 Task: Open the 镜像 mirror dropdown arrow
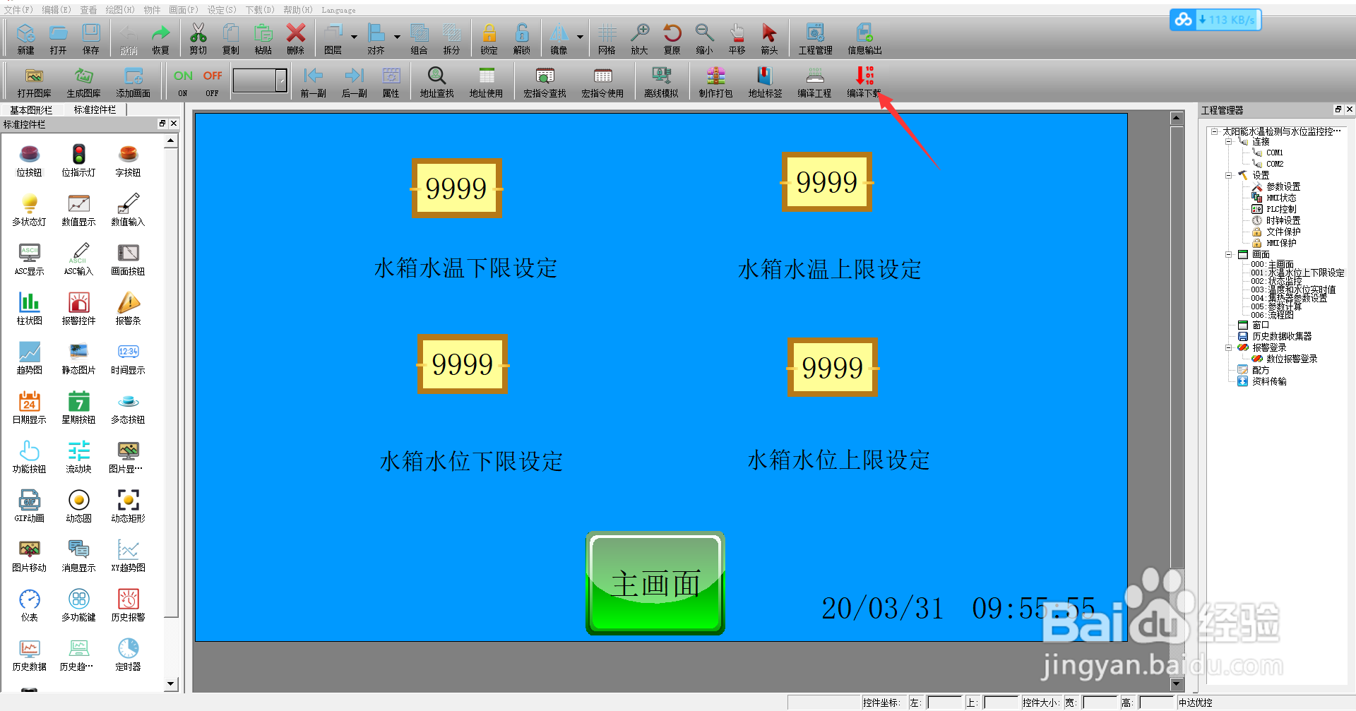pos(581,37)
